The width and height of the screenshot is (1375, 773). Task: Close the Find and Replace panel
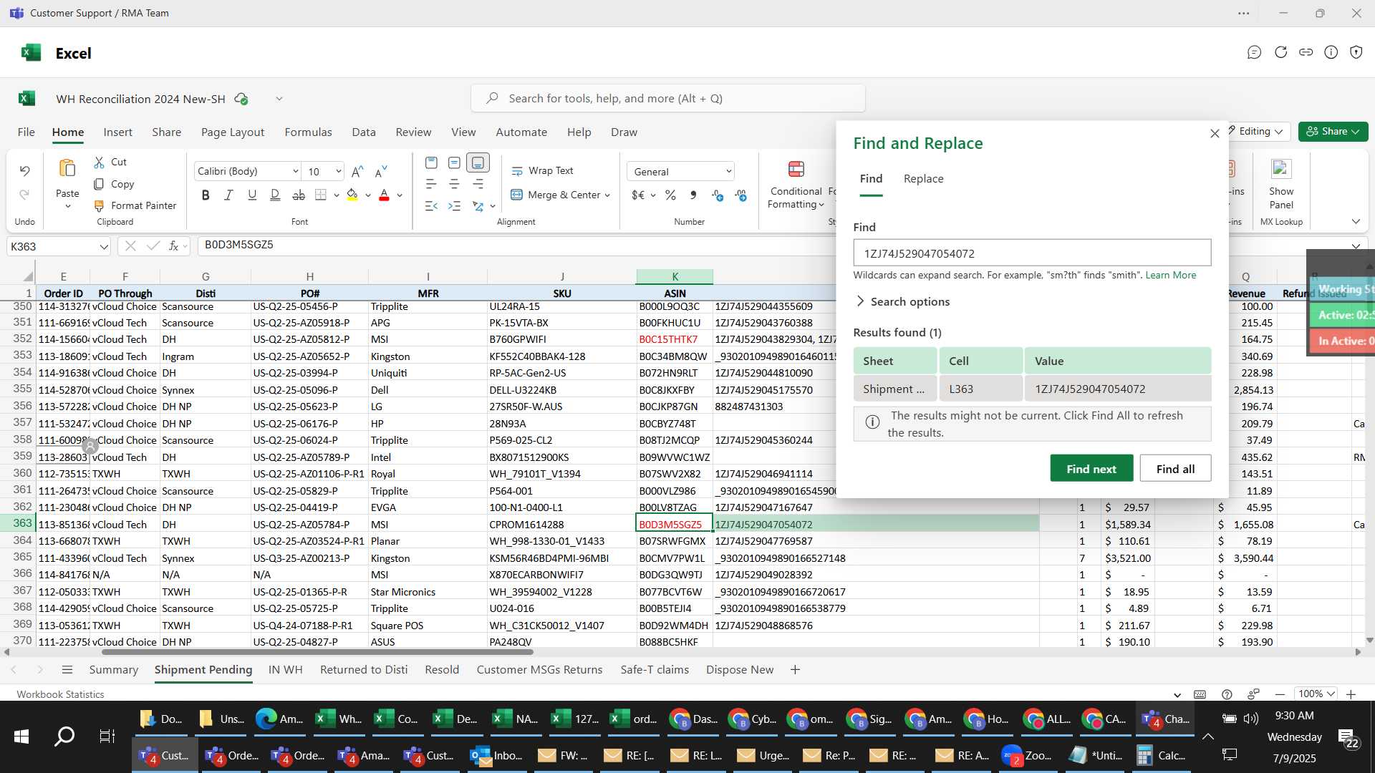(x=1215, y=134)
